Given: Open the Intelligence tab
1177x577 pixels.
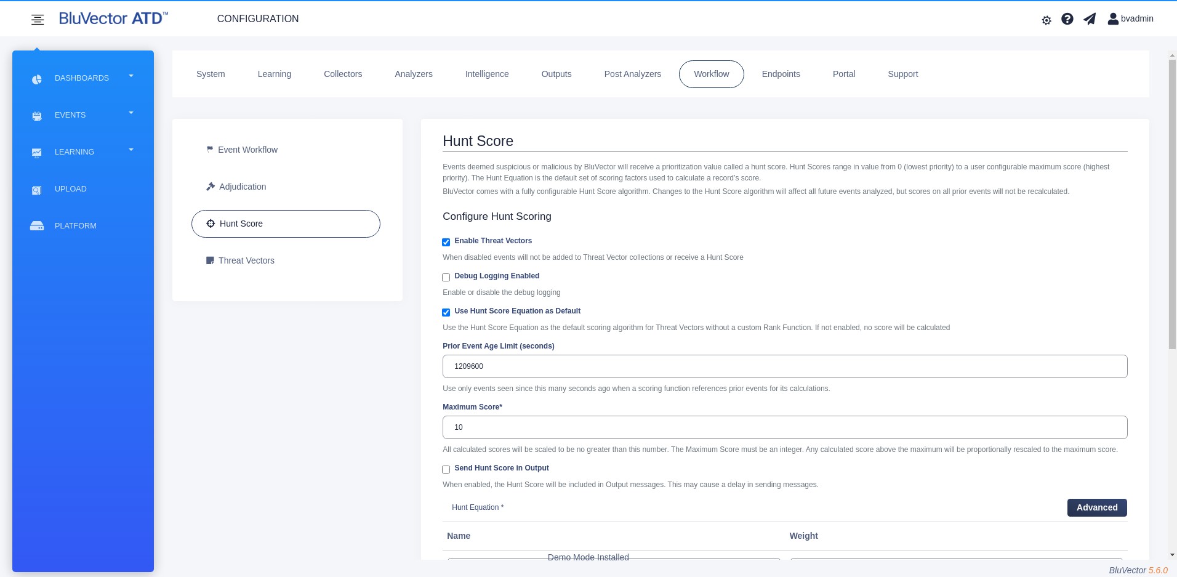Looking at the screenshot, I should click(x=487, y=74).
